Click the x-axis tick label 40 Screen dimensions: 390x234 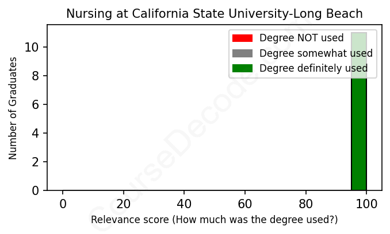[184, 203]
